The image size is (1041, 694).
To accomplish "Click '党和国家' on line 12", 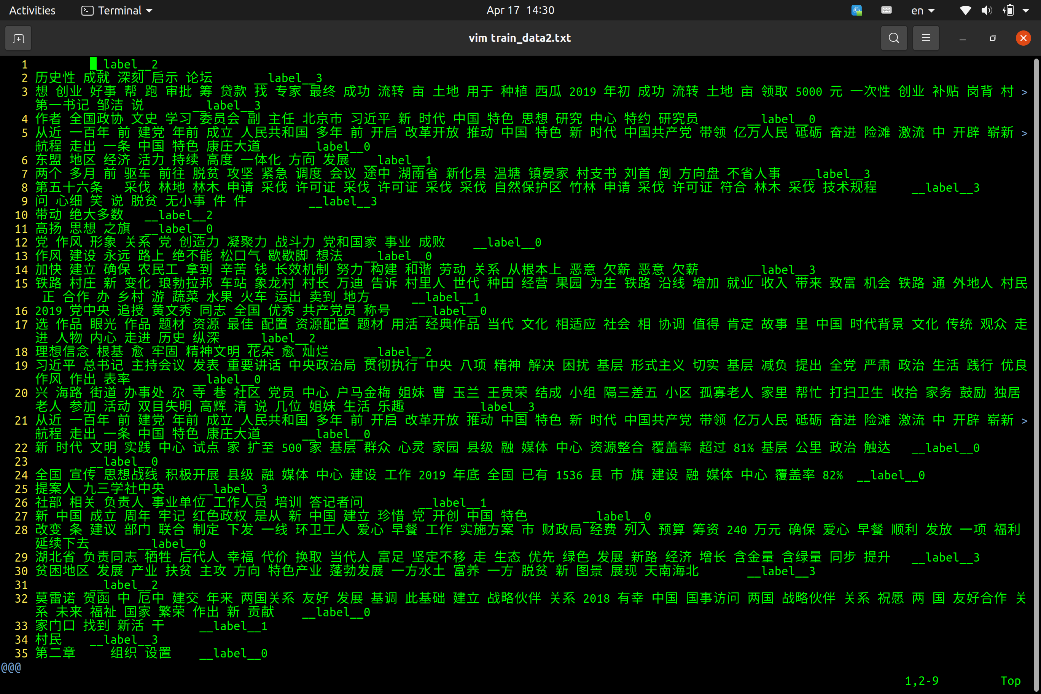I will point(350,242).
